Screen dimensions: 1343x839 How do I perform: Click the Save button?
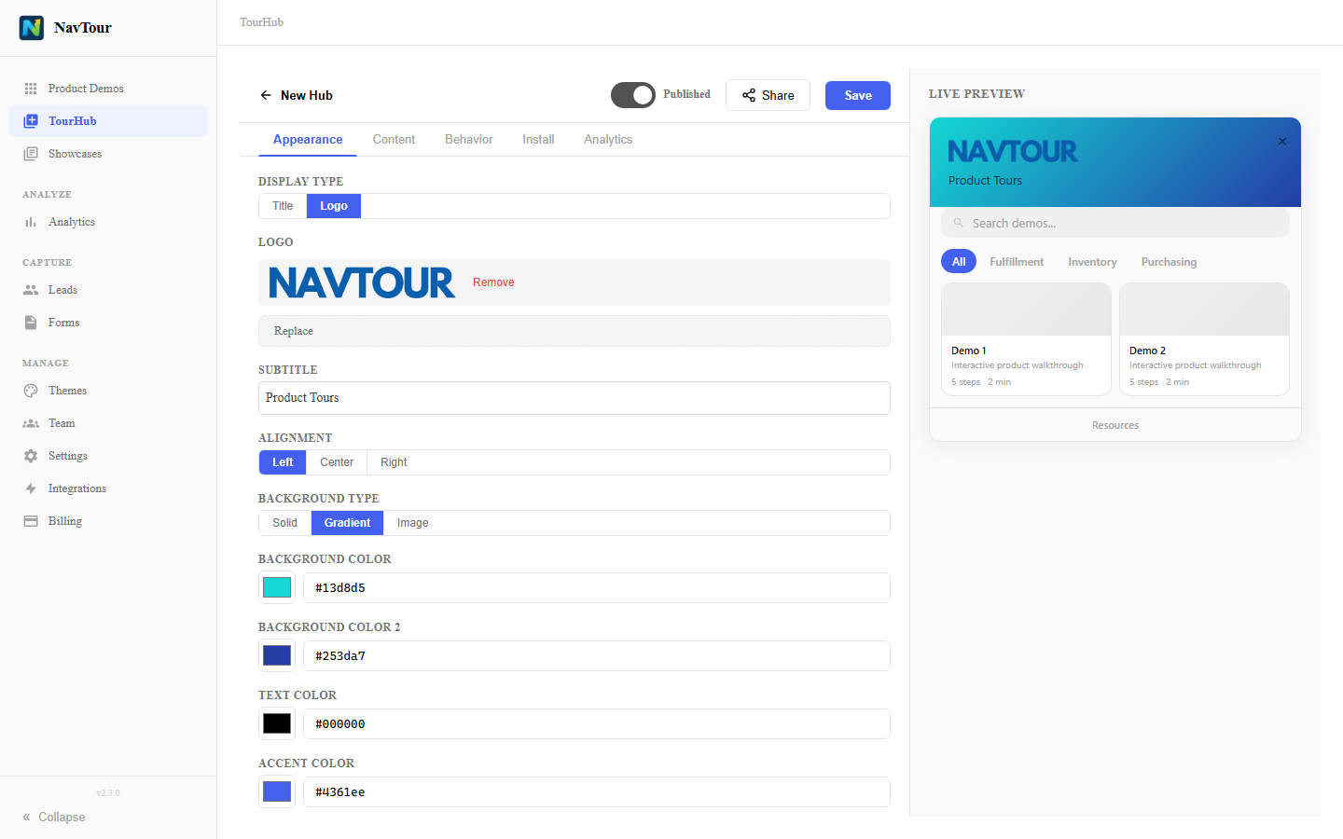858,95
